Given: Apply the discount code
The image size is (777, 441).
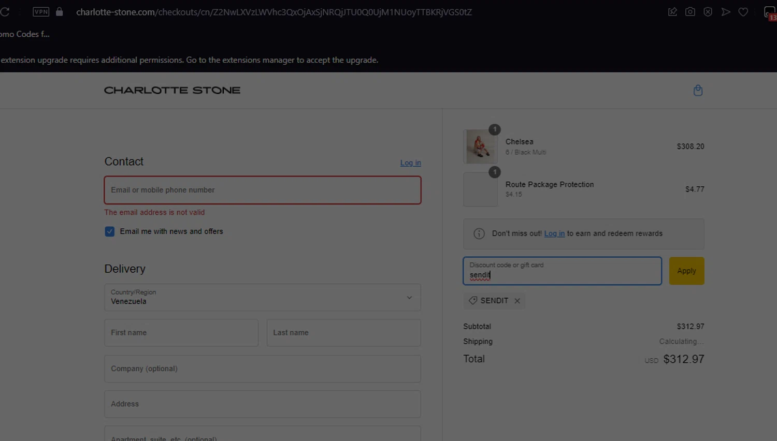Looking at the screenshot, I should pos(686,271).
